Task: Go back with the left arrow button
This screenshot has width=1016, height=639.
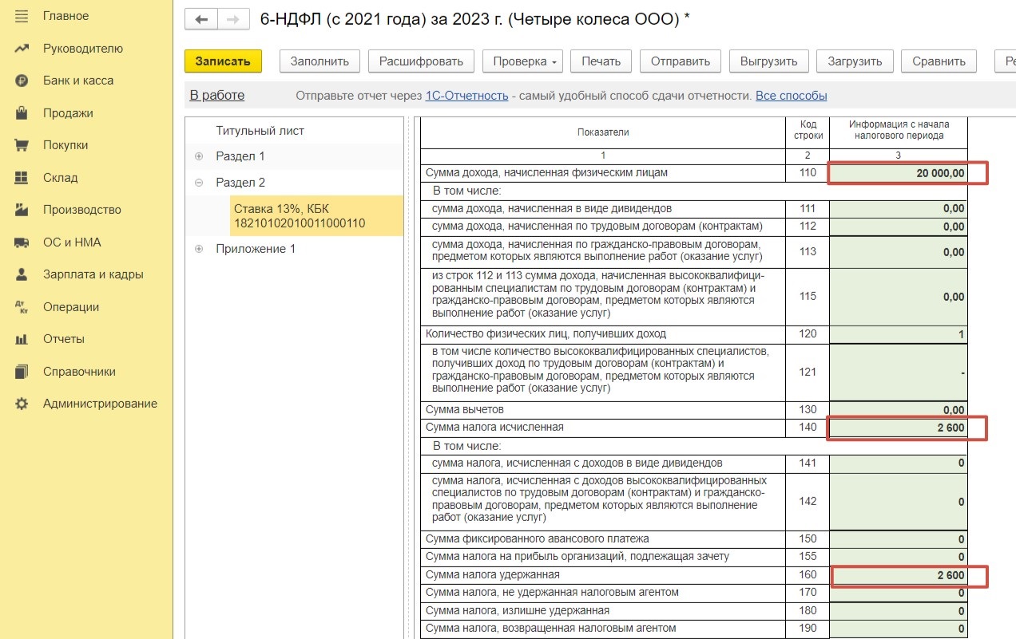Action: point(201,19)
